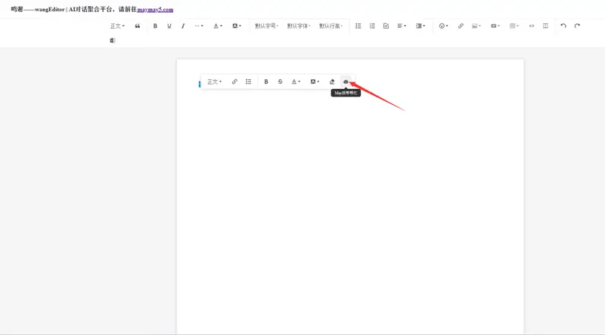Viewport: 605px width, 335px height.
Task: Open the 正文 menu in floating toolbar
Action: (215, 81)
